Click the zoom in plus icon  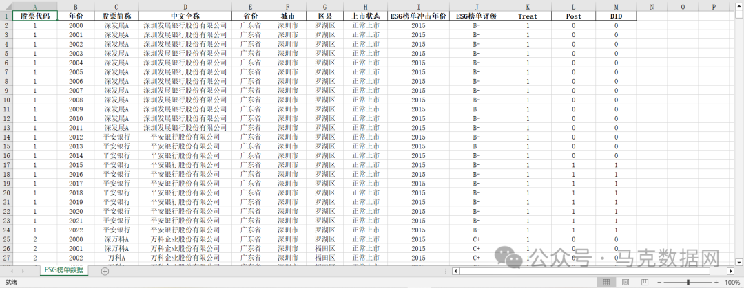717,283
